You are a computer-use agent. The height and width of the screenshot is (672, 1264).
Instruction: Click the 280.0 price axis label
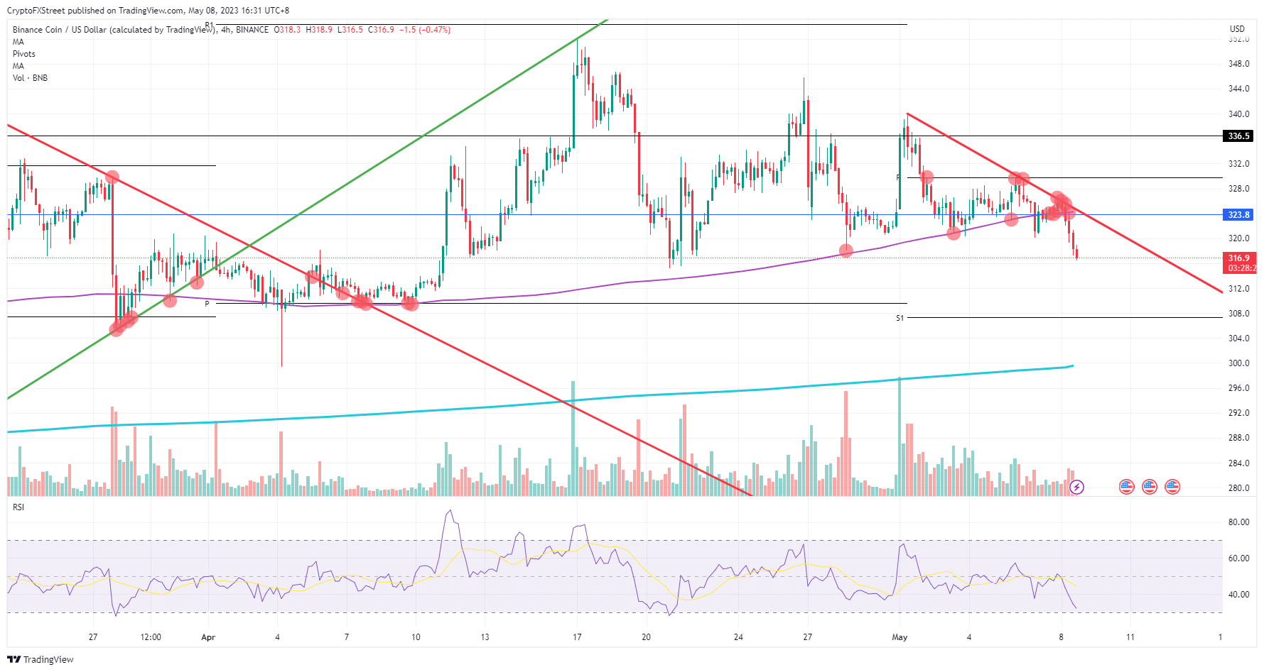tap(1238, 488)
